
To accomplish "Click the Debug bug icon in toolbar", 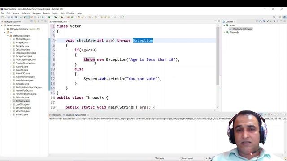I will point(43,17).
